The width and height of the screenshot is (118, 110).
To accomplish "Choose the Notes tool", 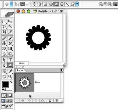I will pos(4,71).
